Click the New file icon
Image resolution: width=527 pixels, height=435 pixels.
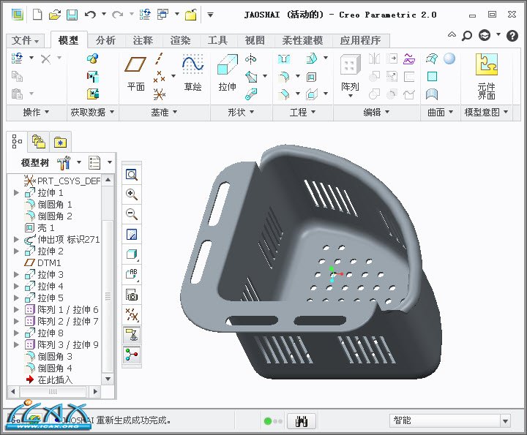[37, 15]
